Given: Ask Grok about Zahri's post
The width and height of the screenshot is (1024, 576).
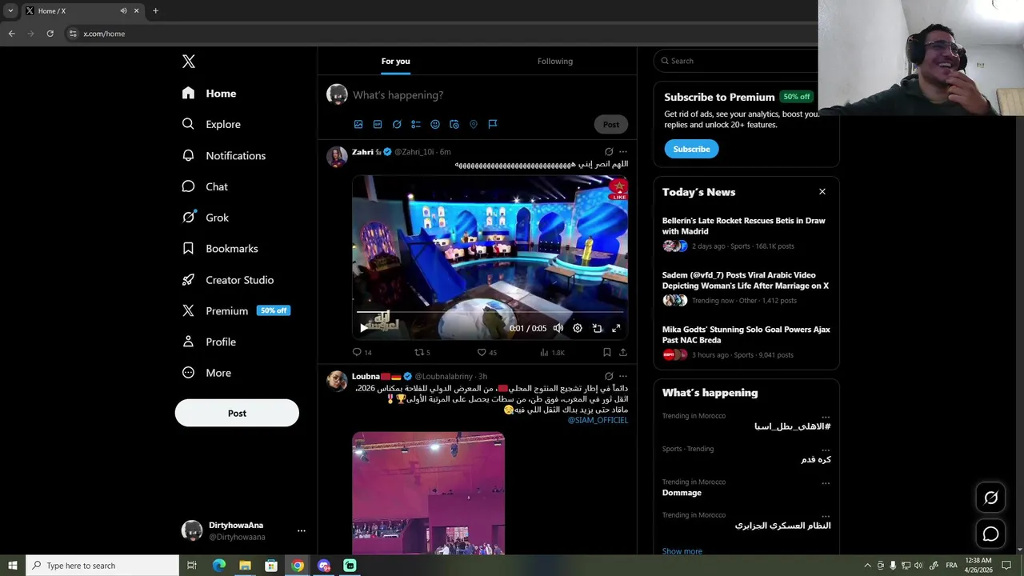Looking at the screenshot, I should 609,152.
